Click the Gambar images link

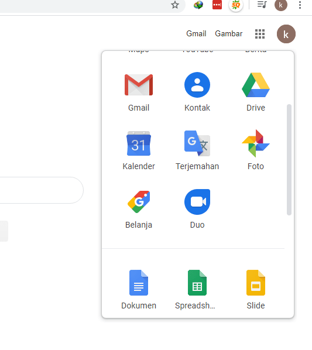(x=228, y=34)
